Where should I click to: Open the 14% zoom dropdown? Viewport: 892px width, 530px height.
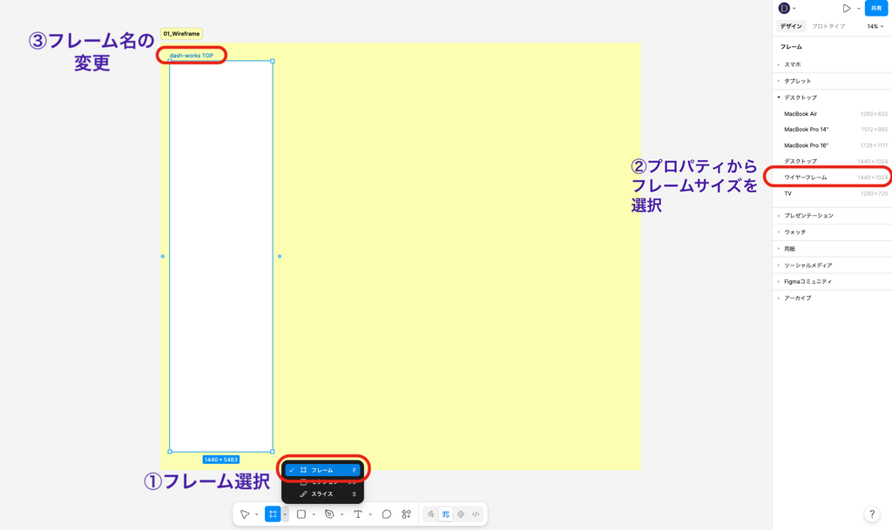coord(875,26)
